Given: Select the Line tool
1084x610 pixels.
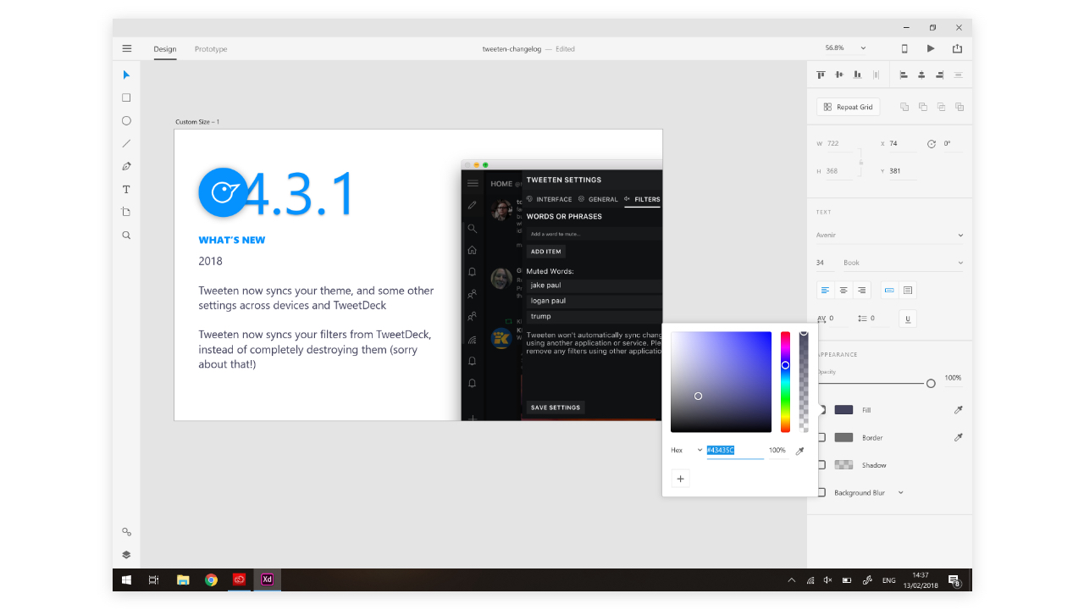Looking at the screenshot, I should 126,143.
